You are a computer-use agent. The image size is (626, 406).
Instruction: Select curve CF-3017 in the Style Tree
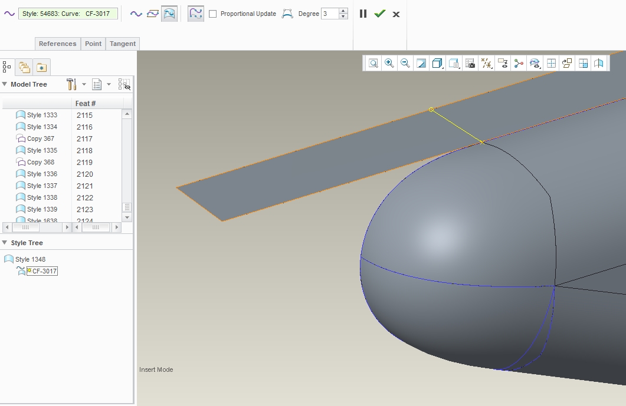click(x=42, y=271)
